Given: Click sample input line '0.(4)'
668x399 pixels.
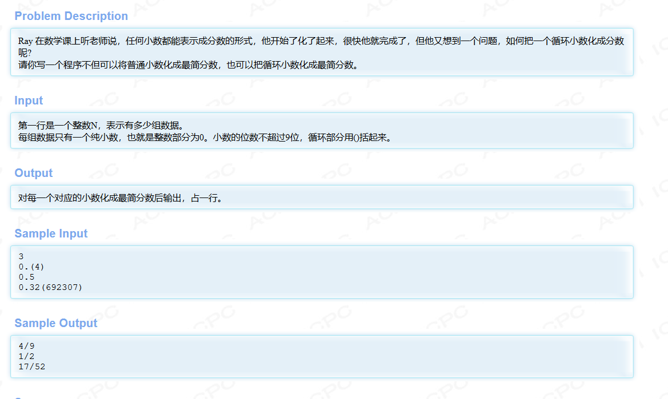Looking at the screenshot, I should (x=31, y=267).
